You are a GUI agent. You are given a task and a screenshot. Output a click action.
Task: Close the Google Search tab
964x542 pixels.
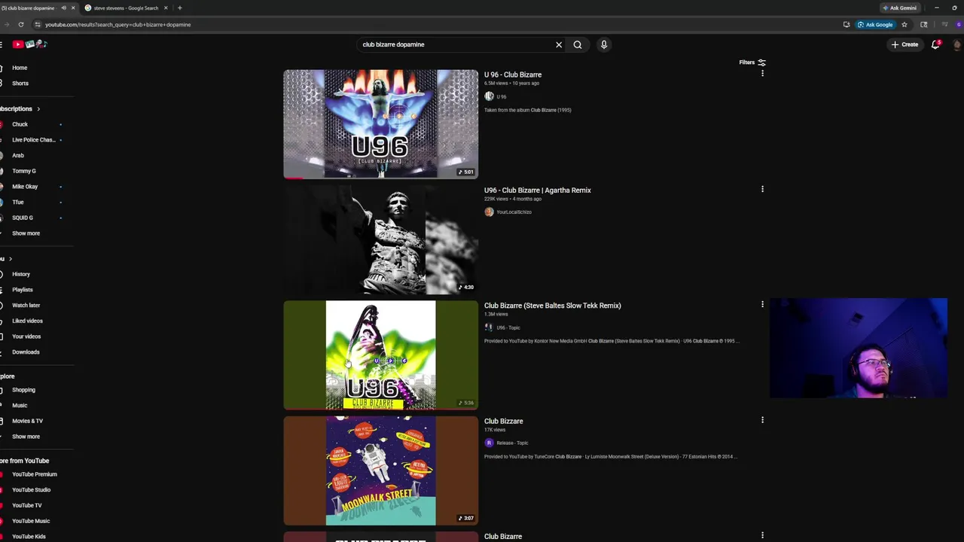point(166,8)
